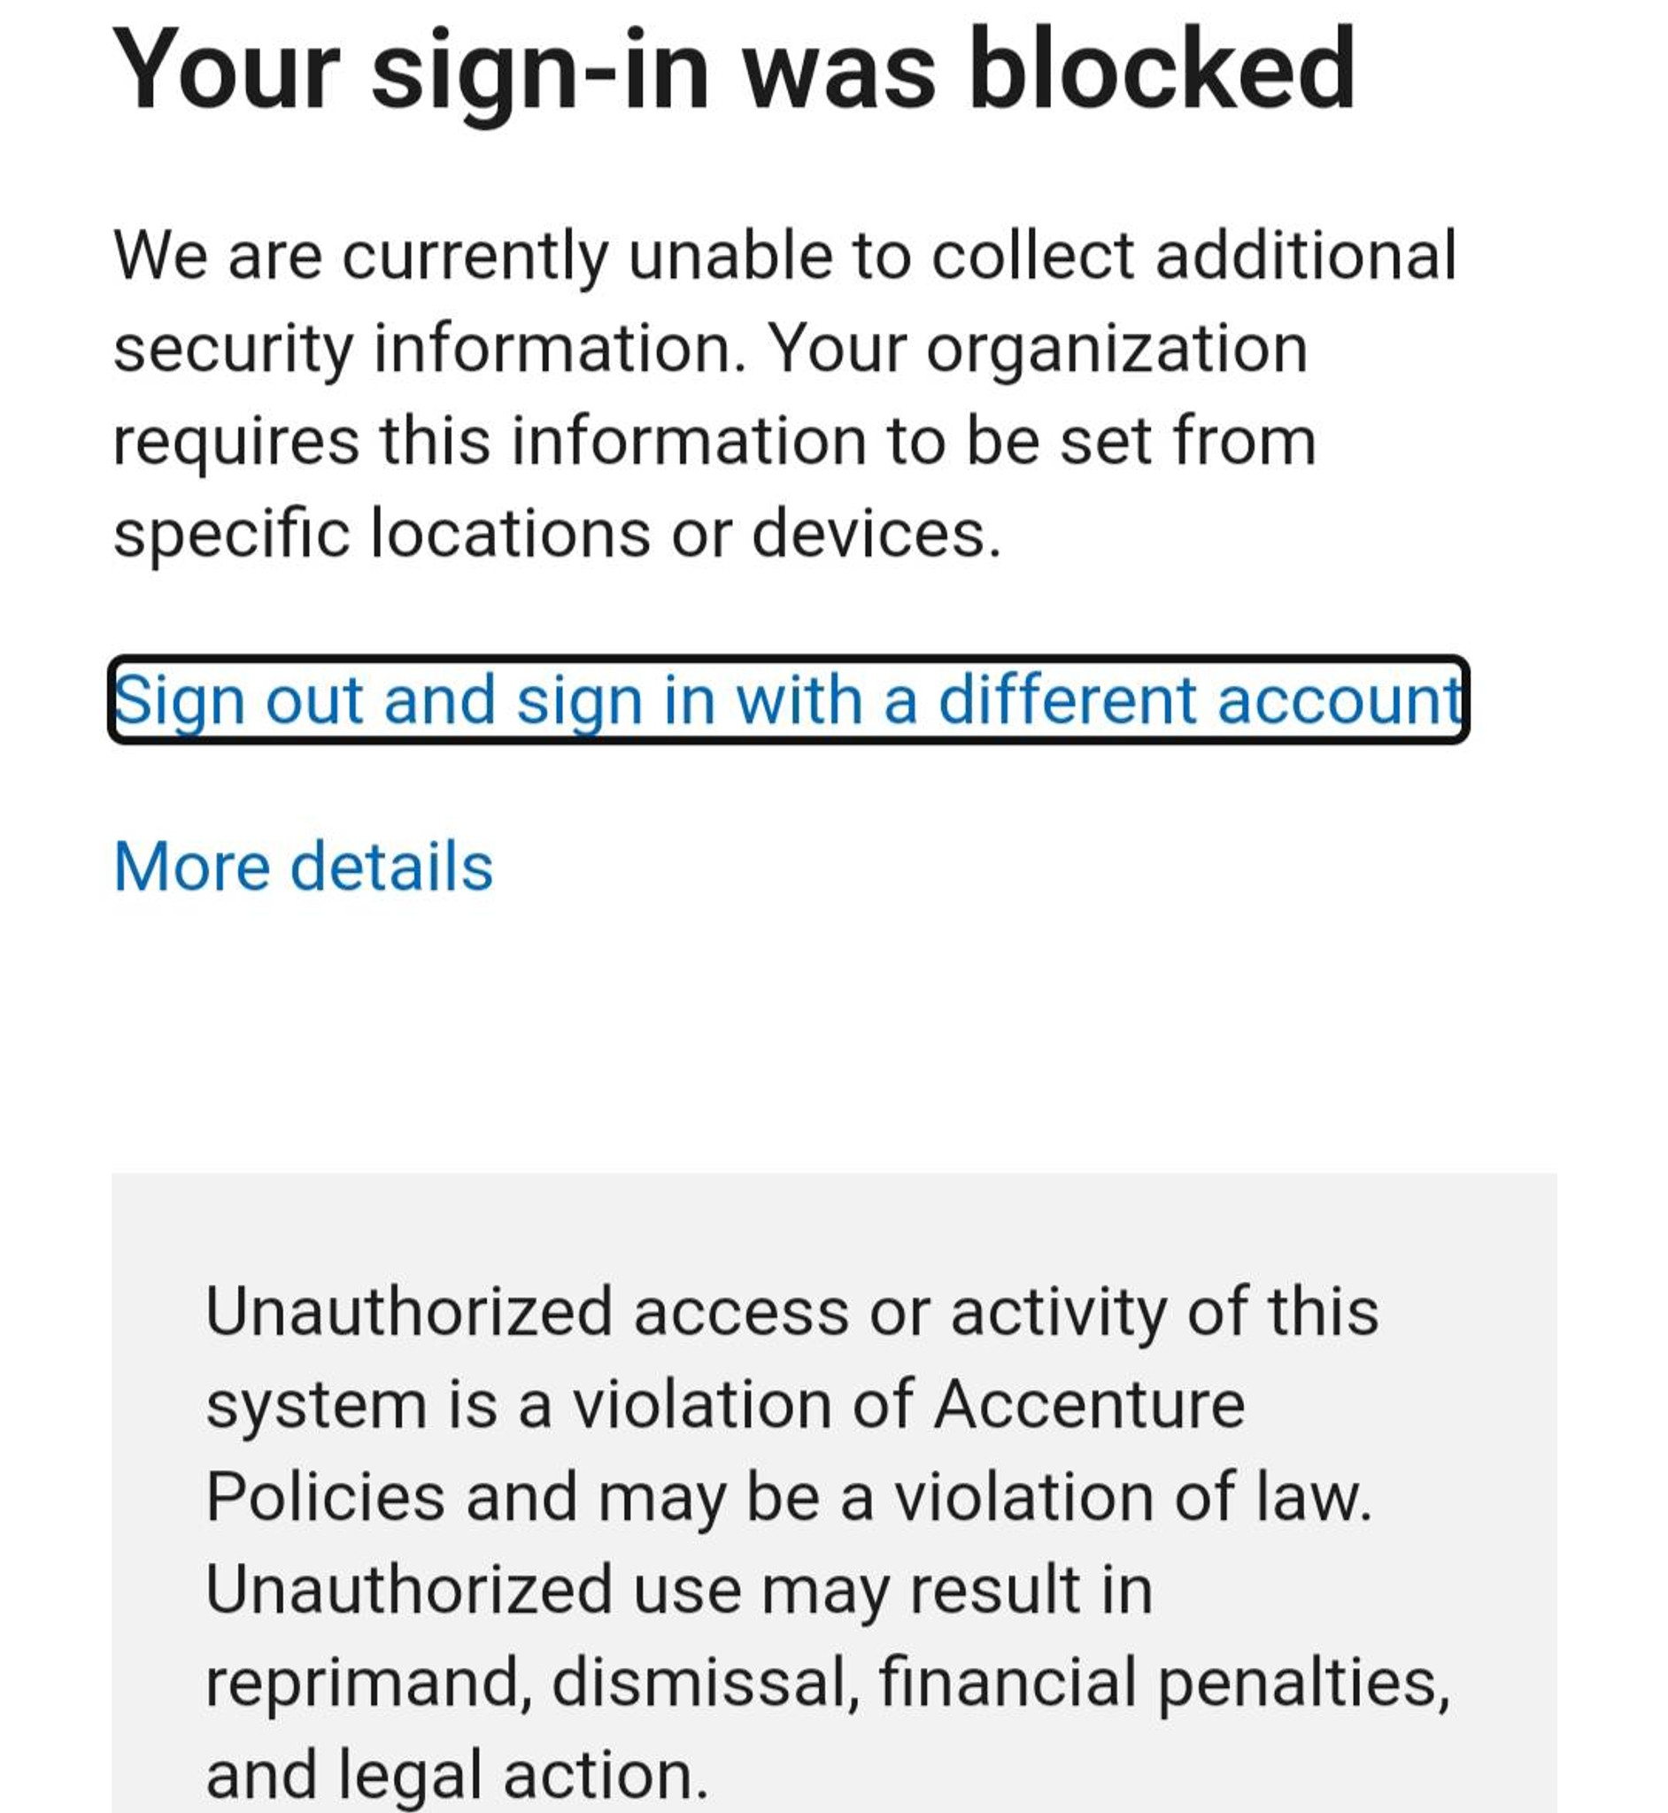Click the line 'Unauthorized access or activity of this'
Image resolution: width=1668 pixels, height=1813 pixels.
click(x=792, y=1311)
